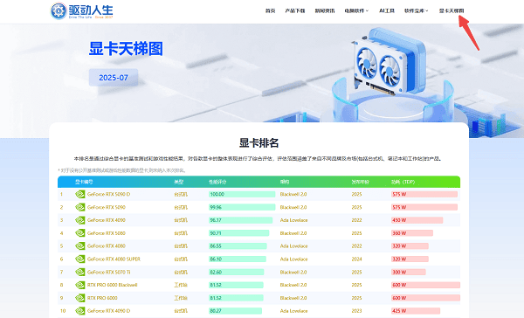The width and height of the screenshot is (524, 318).
Task: Click the 96.17 performance score bar
Action: pyautogui.click(x=241, y=220)
